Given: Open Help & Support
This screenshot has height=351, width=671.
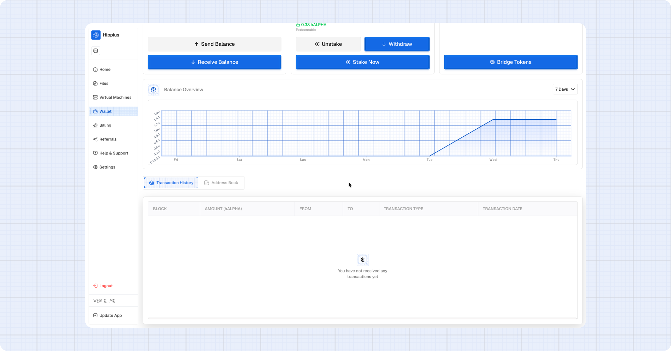Looking at the screenshot, I should 114,153.
